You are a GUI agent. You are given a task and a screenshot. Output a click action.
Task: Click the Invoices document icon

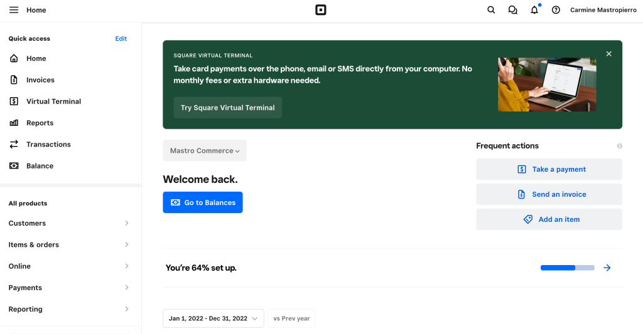(x=14, y=80)
